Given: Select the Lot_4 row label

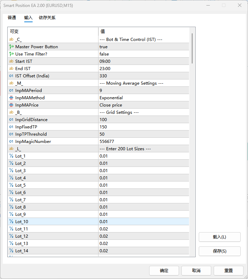Looking at the screenshot, I should [x=20, y=178].
